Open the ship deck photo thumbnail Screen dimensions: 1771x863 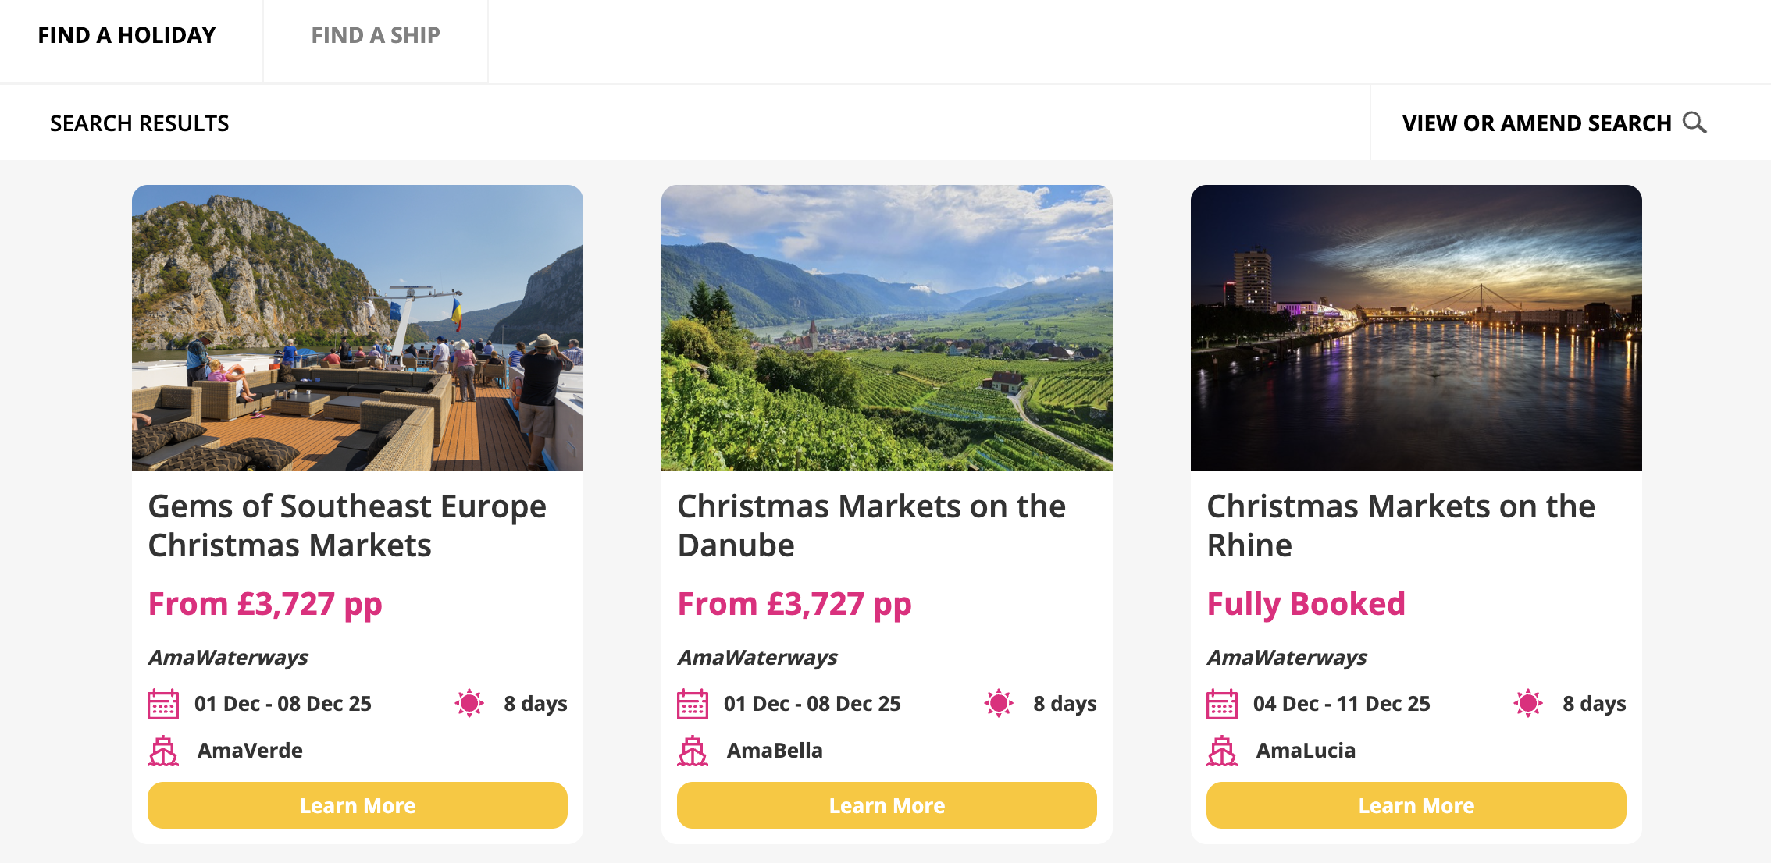click(x=358, y=328)
